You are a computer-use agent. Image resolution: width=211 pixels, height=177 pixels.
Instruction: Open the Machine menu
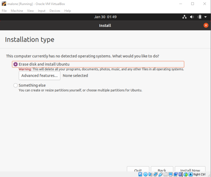[17, 11]
